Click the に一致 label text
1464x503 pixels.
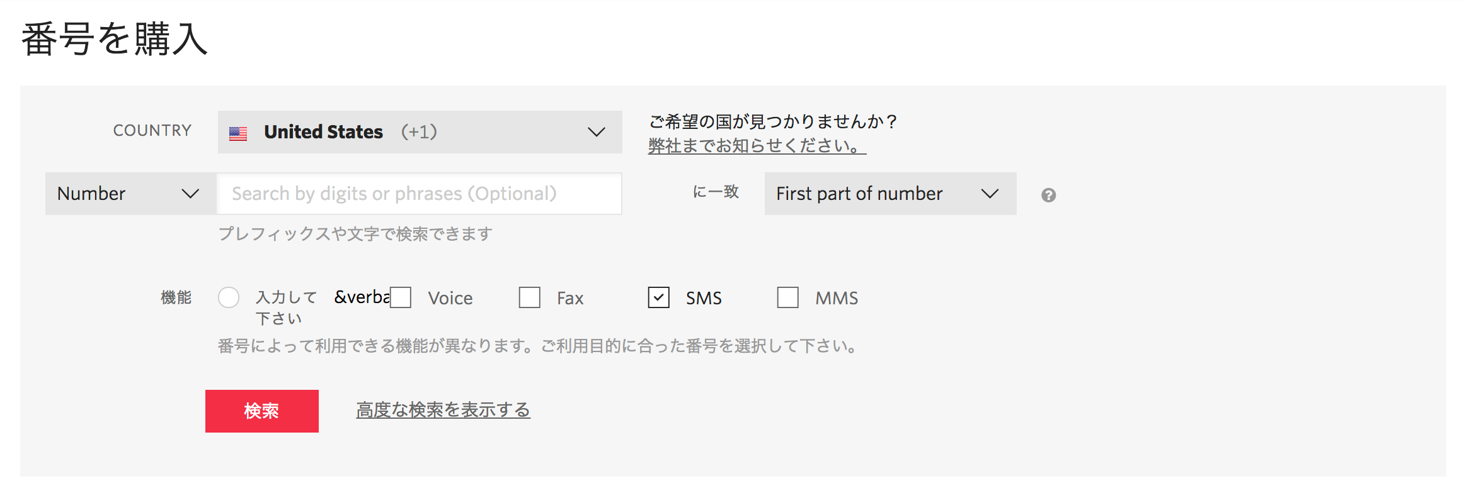(716, 192)
